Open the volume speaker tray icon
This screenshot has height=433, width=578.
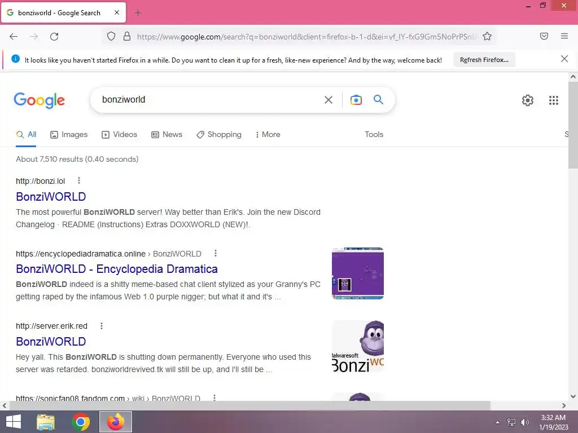(524, 422)
